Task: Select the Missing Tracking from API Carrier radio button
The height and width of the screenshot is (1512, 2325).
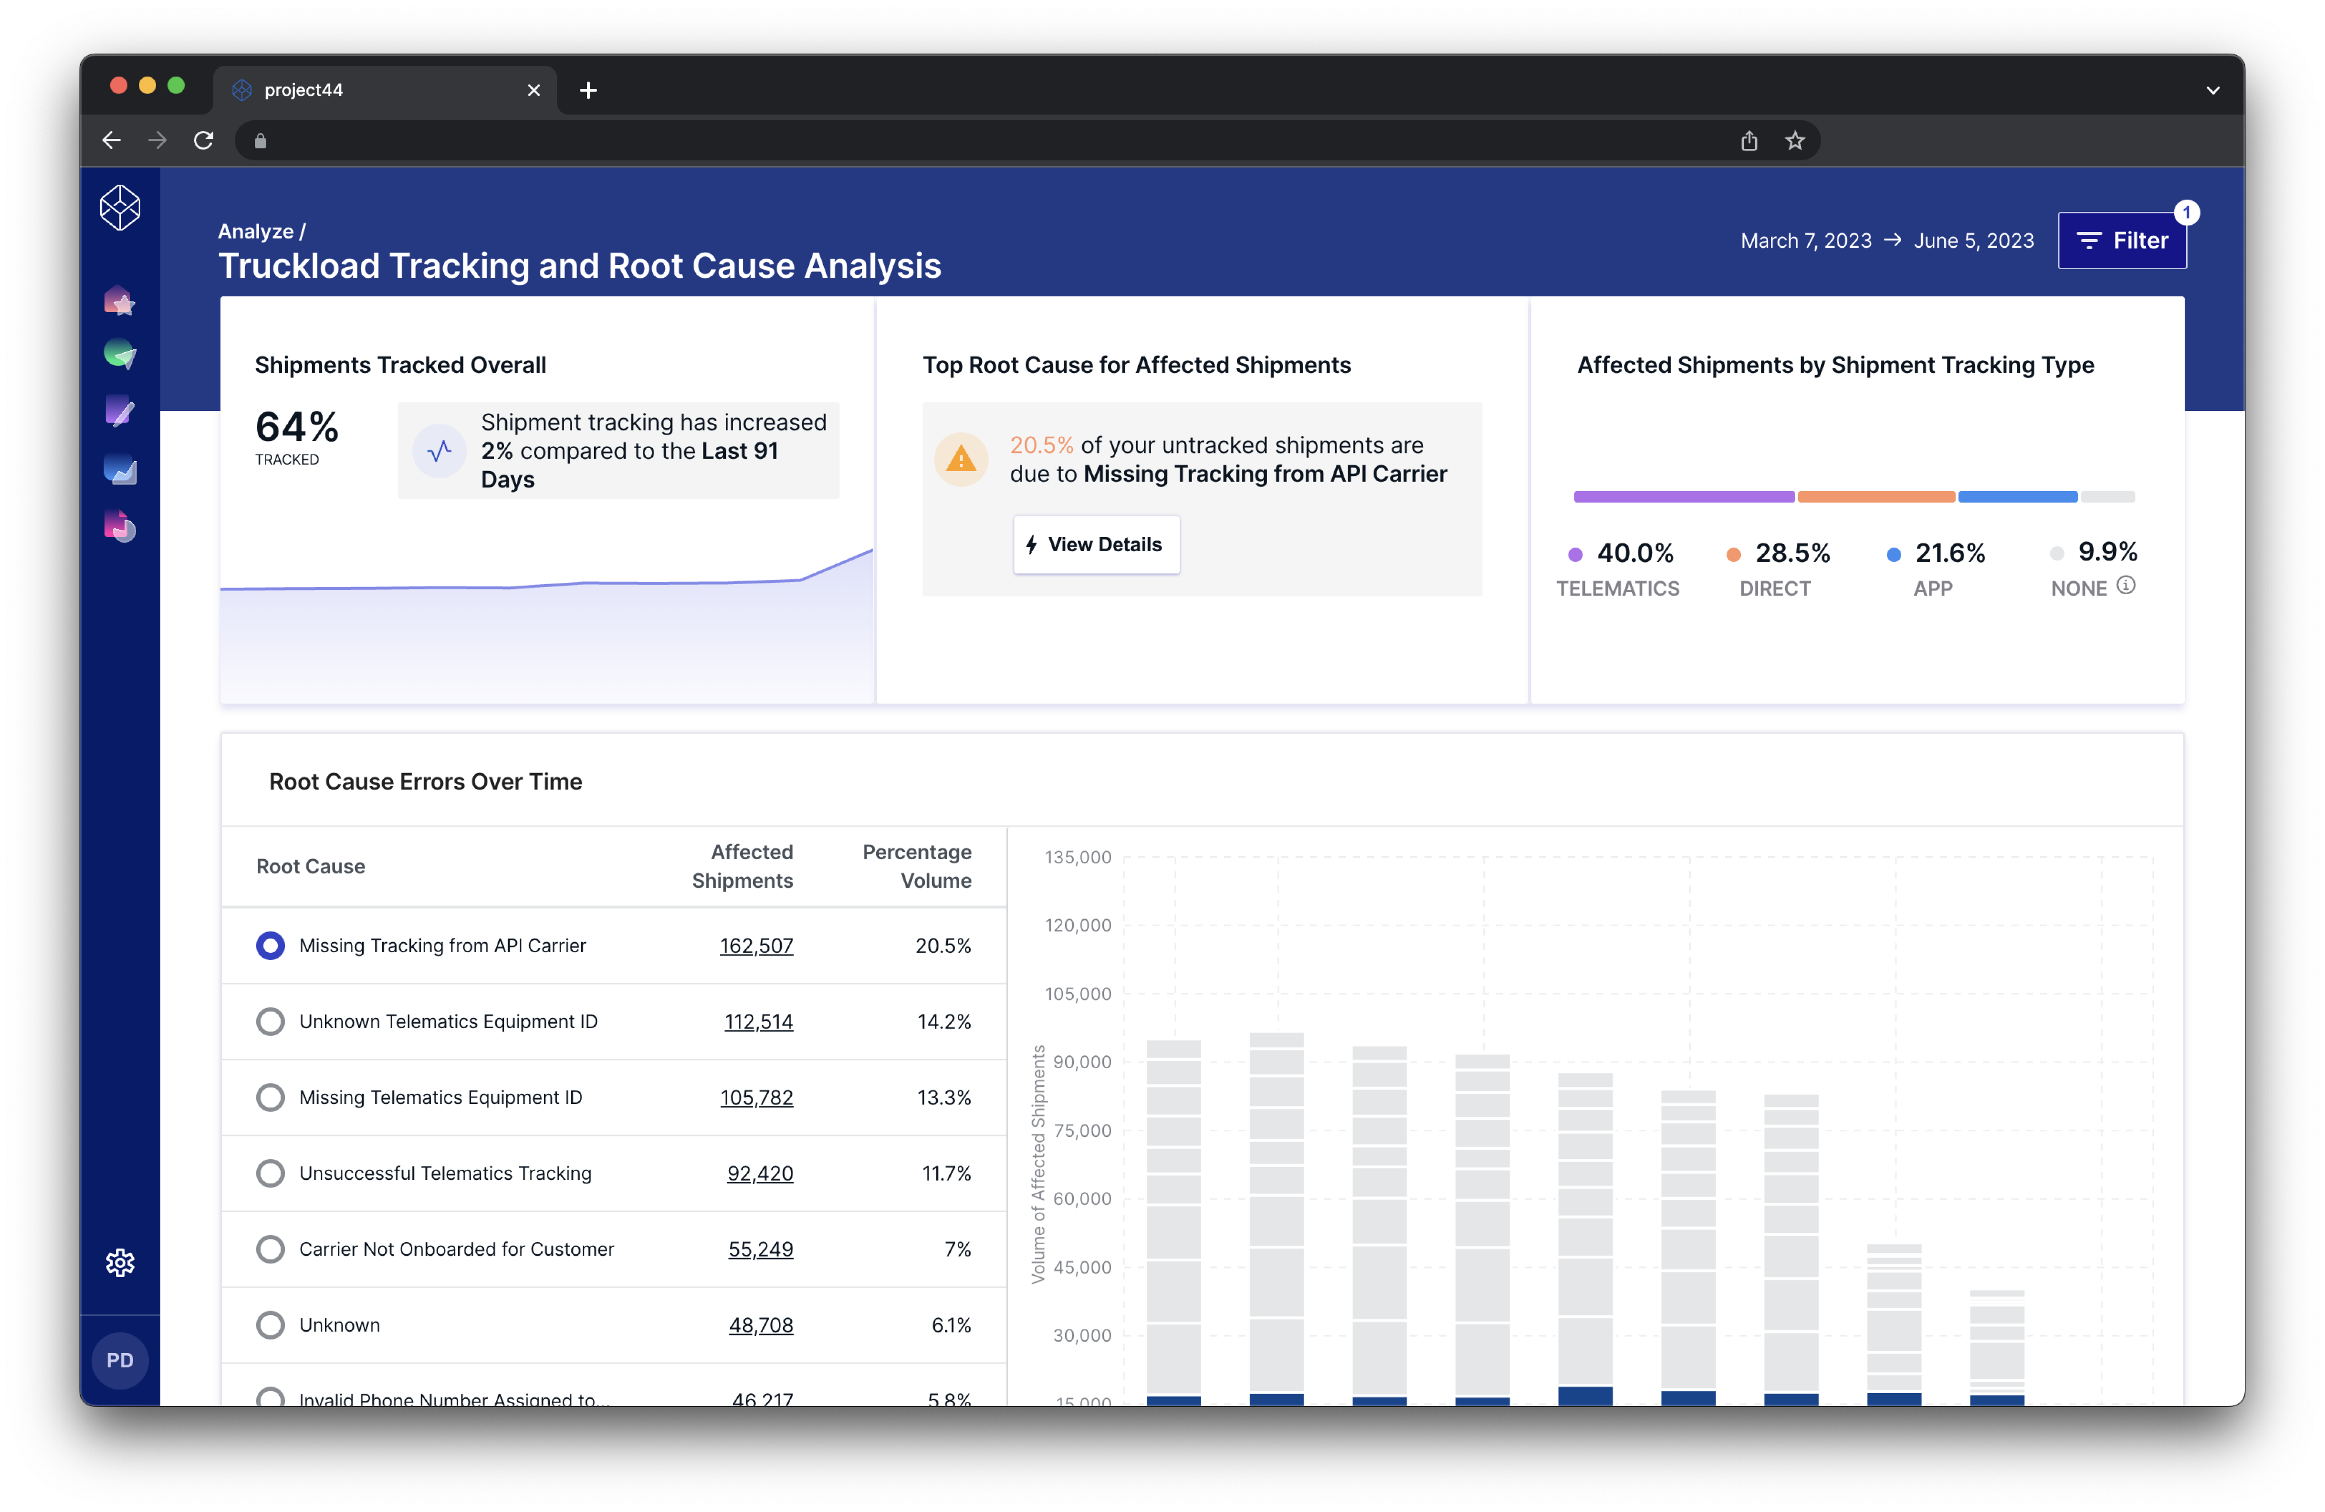Action: point(271,945)
